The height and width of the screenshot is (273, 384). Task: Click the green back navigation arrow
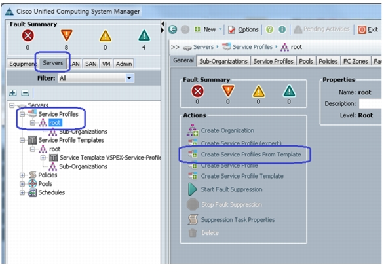click(x=172, y=29)
